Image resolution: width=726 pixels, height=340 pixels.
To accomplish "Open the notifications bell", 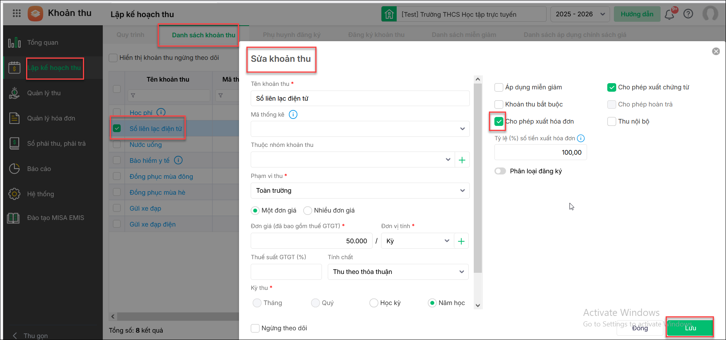I will 670,14.
